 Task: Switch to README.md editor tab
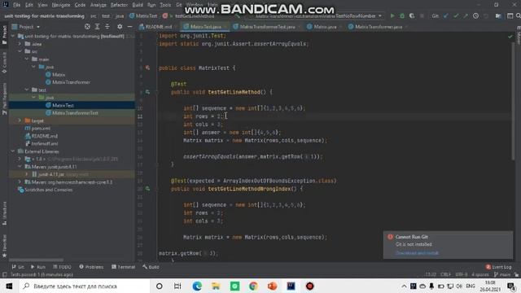pyautogui.click(x=158, y=27)
